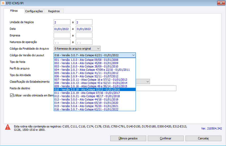Click the Pasta de destino field
226x146 pixels.
click(x=156, y=88)
